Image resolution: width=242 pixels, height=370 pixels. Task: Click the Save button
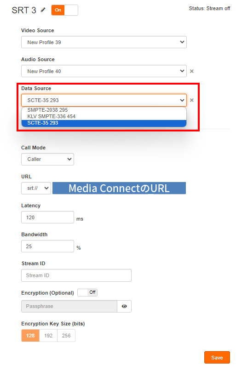[217, 358]
